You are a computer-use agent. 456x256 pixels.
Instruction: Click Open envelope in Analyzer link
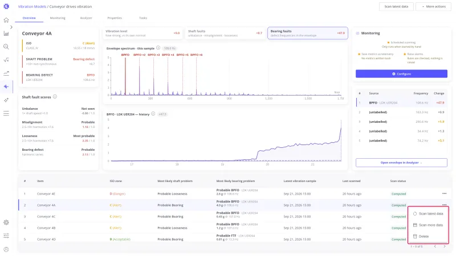(401, 163)
